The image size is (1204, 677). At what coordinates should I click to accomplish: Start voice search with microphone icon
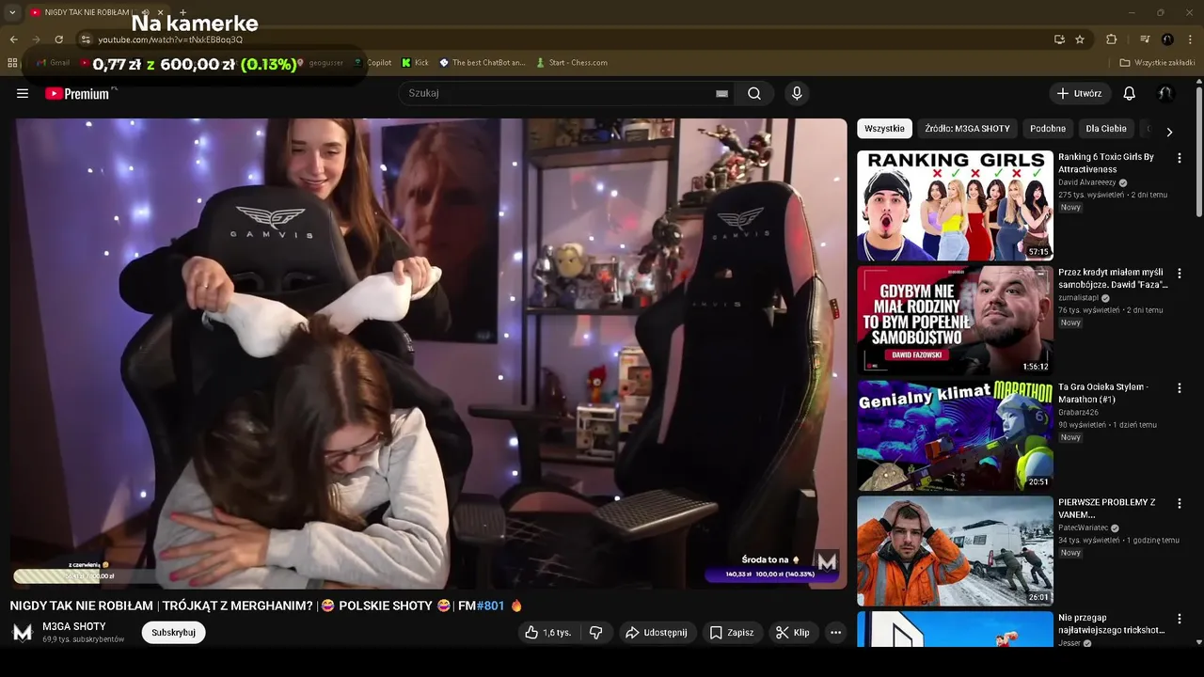tap(797, 93)
